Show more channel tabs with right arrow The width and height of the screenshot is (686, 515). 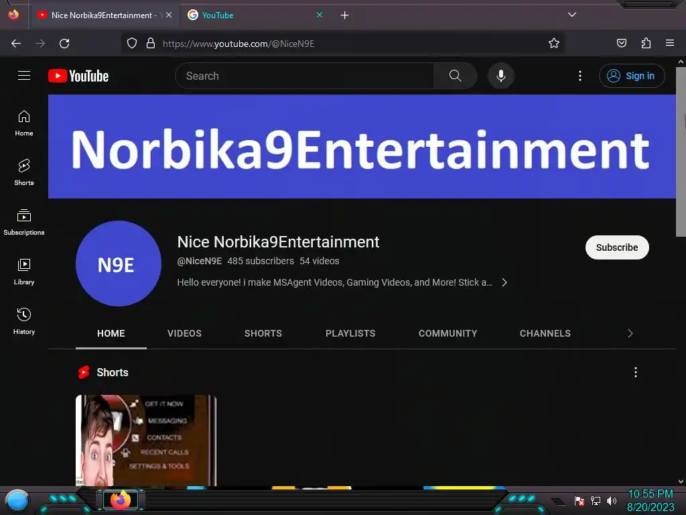pyautogui.click(x=630, y=333)
